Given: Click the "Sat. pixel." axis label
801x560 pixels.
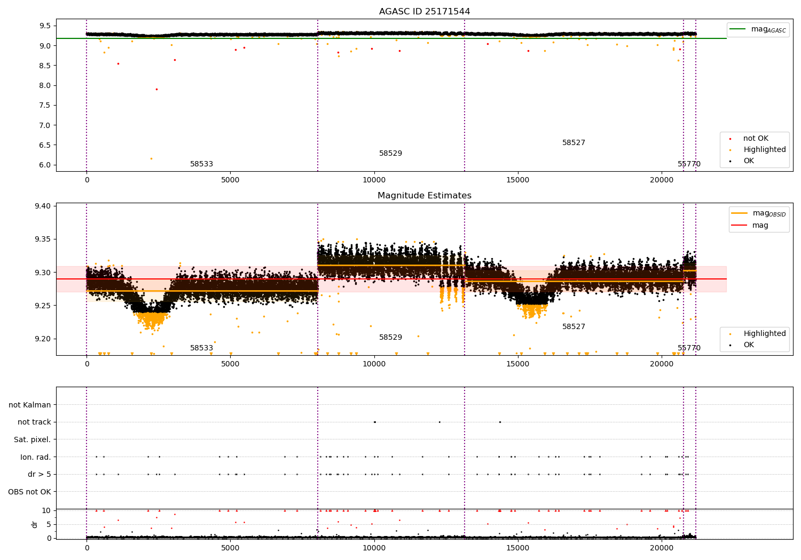Looking at the screenshot, I should (x=33, y=439).
